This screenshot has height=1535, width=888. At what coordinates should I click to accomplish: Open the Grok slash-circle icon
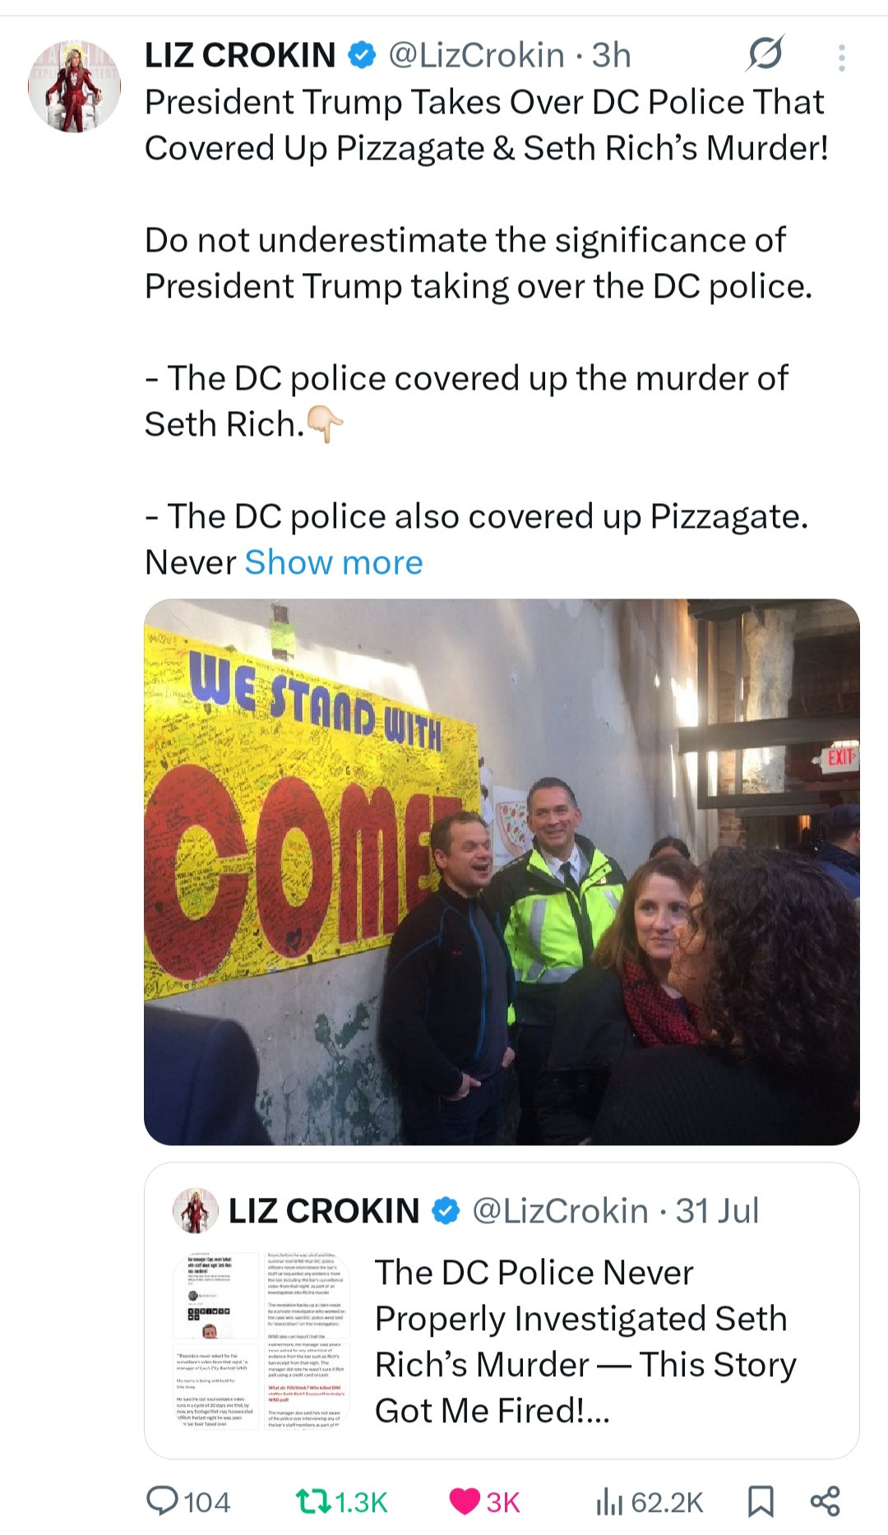(765, 54)
